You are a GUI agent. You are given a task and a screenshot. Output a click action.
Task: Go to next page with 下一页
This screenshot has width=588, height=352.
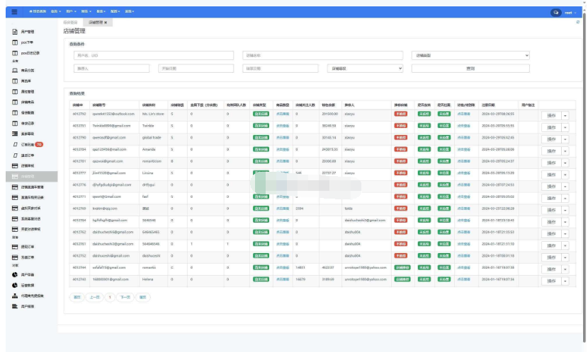125,298
